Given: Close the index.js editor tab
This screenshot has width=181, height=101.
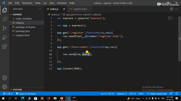Looking at the screenshot, I should click(64, 9).
